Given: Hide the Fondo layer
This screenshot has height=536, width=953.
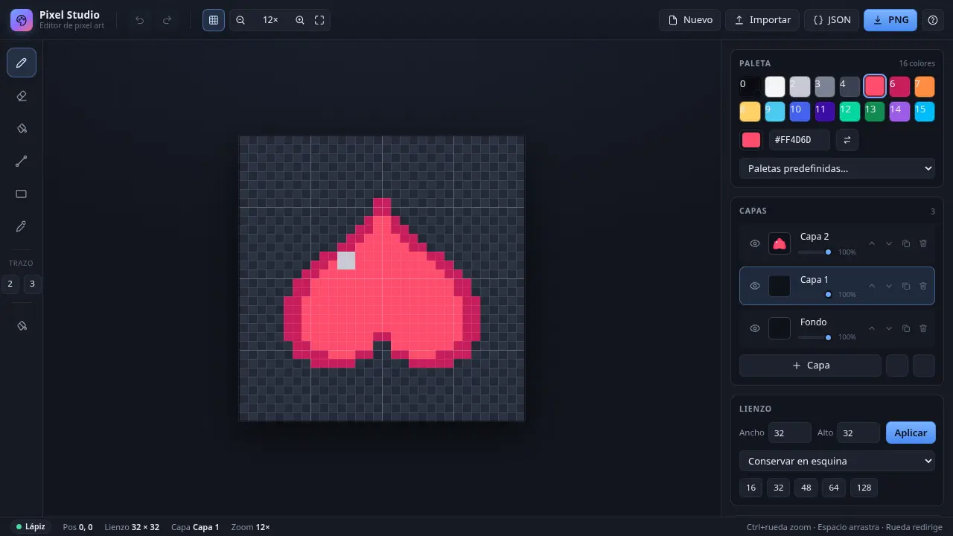Looking at the screenshot, I should pyautogui.click(x=755, y=328).
